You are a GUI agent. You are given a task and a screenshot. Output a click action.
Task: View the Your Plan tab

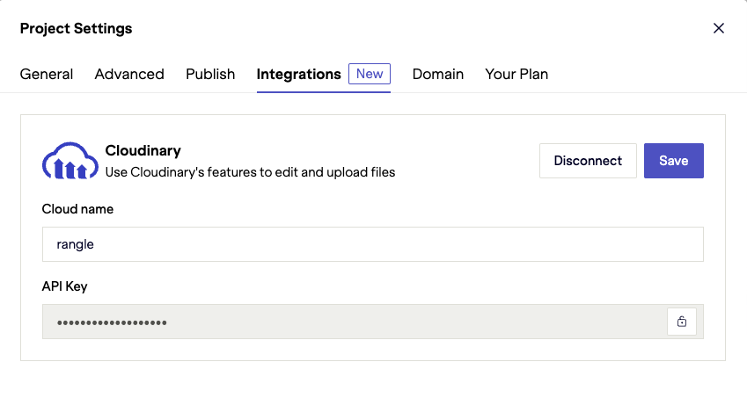[516, 74]
